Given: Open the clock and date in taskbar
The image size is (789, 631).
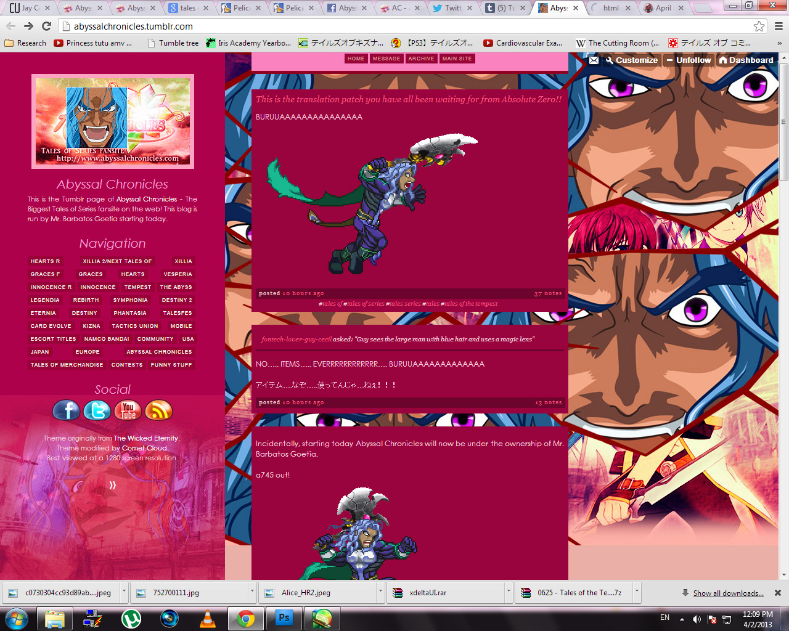Looking at the screenshot, I should tap(758, 619).
